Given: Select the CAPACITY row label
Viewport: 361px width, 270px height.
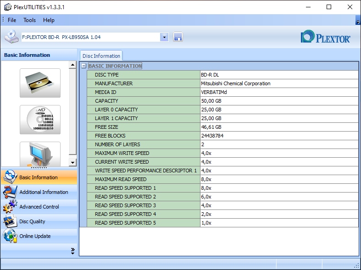Looking at the screenshot, I should [x=106, y=101].
